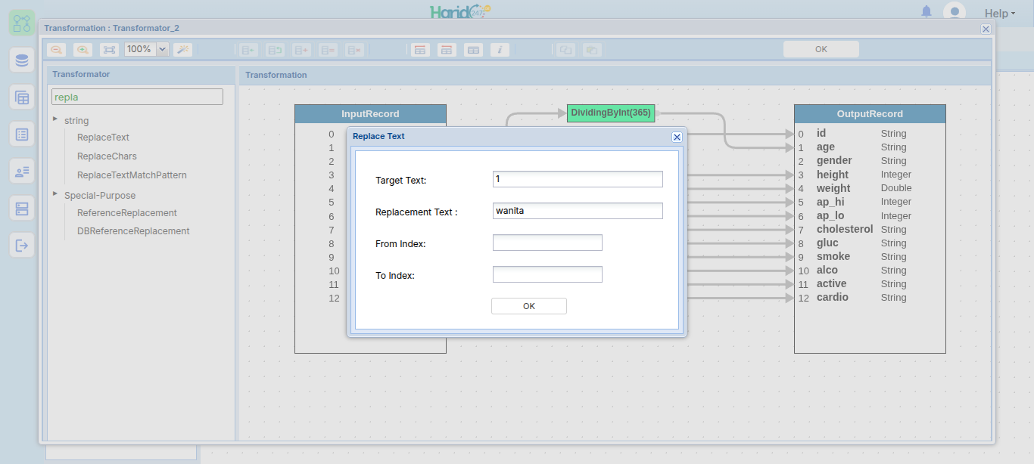
Task: Open the green workflow icon in the sidebar
Action: 22,23
